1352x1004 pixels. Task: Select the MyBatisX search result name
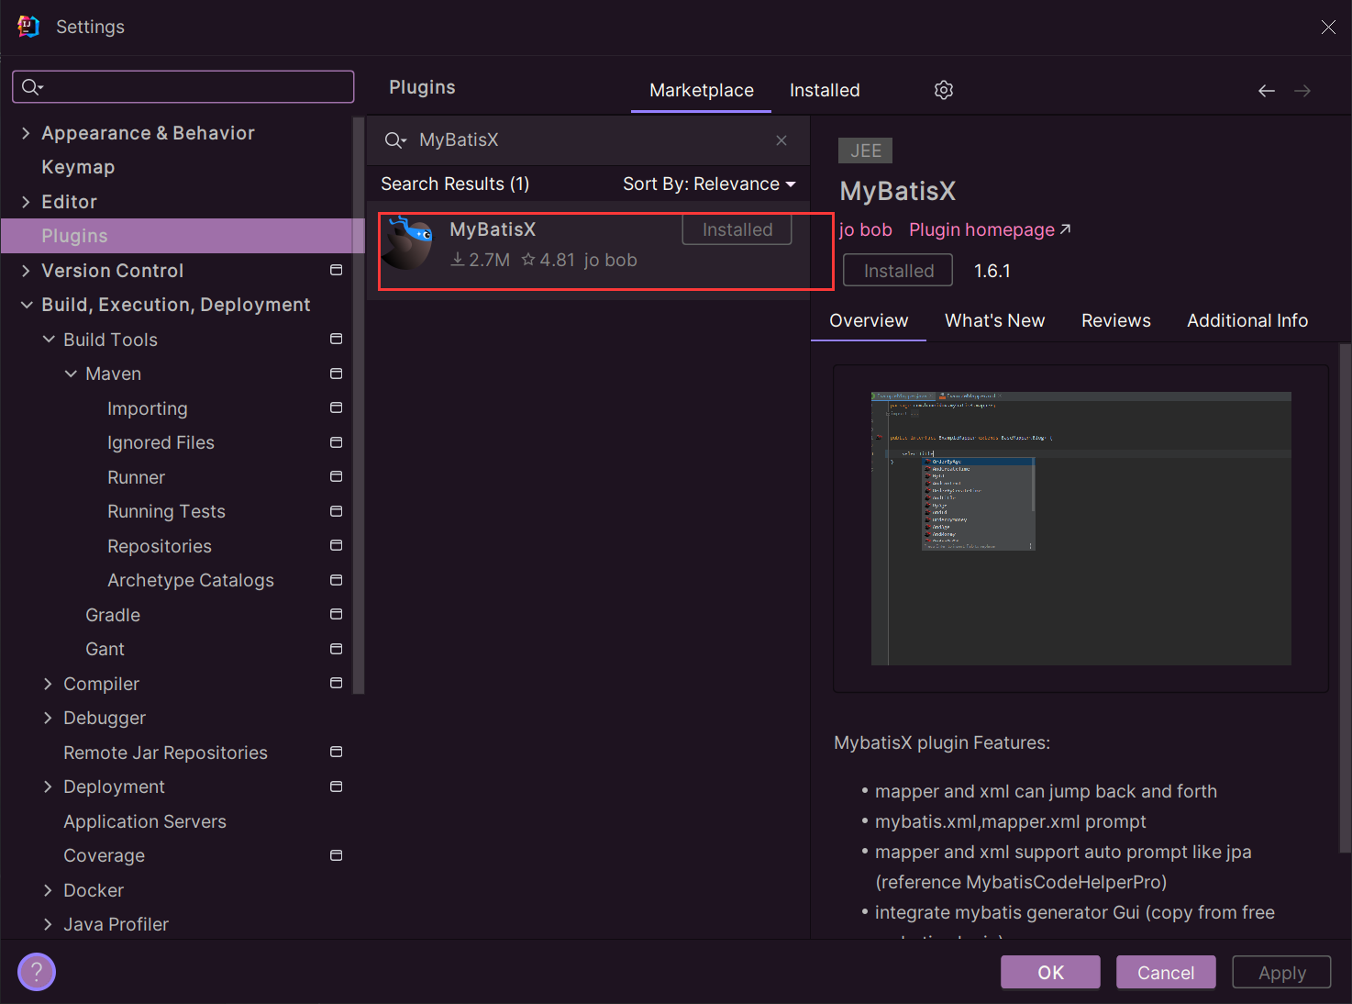pyautogui.click(x=493, y=229)
